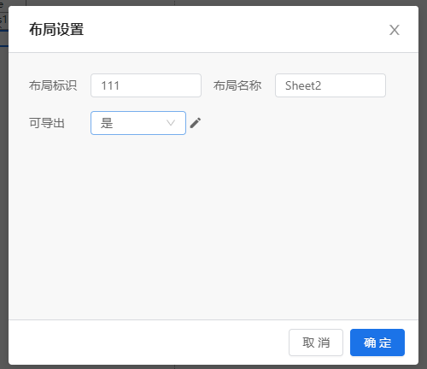Click the 布局设置 dialog title text
Image resolution: width=427 pixels, height=369 pixels.
tap(56, 30)
